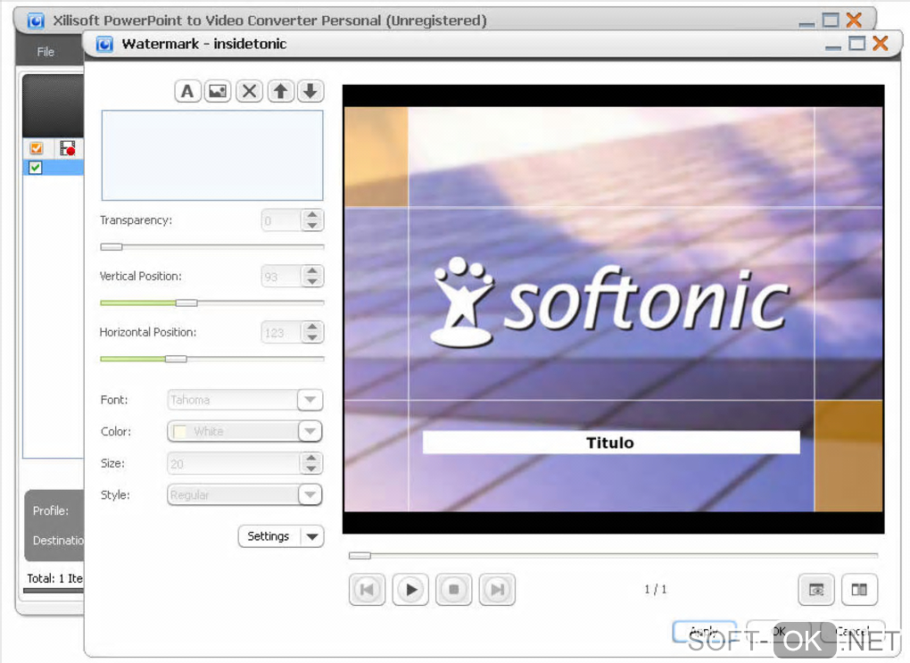
Task: Increase the font Size value
Action: point(311,459)
